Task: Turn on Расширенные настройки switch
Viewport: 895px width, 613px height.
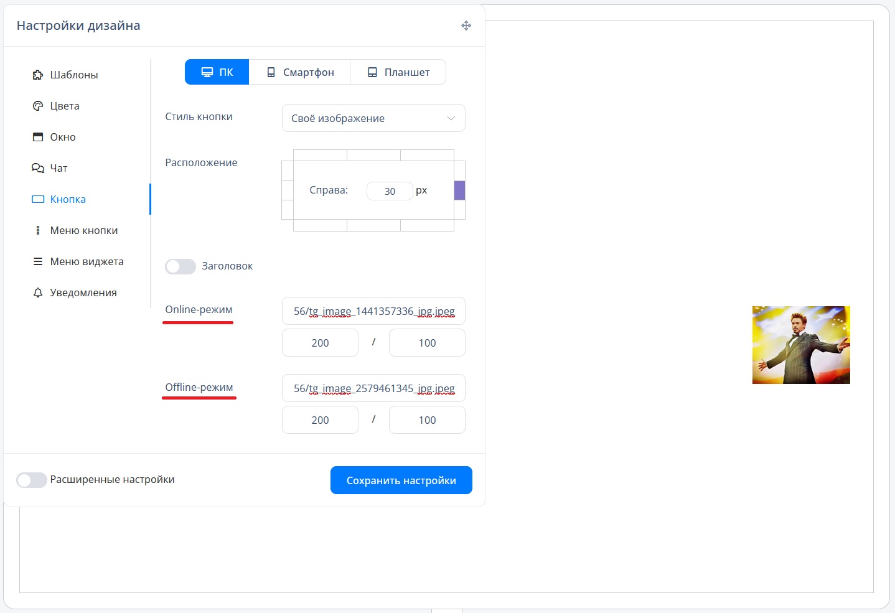Action: pos(32,480)
